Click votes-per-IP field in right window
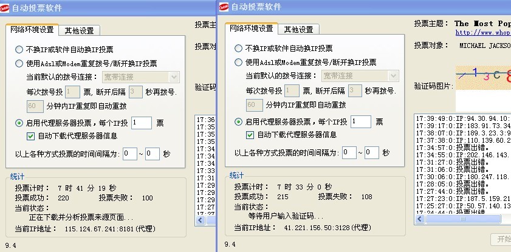 click(361, 122)
